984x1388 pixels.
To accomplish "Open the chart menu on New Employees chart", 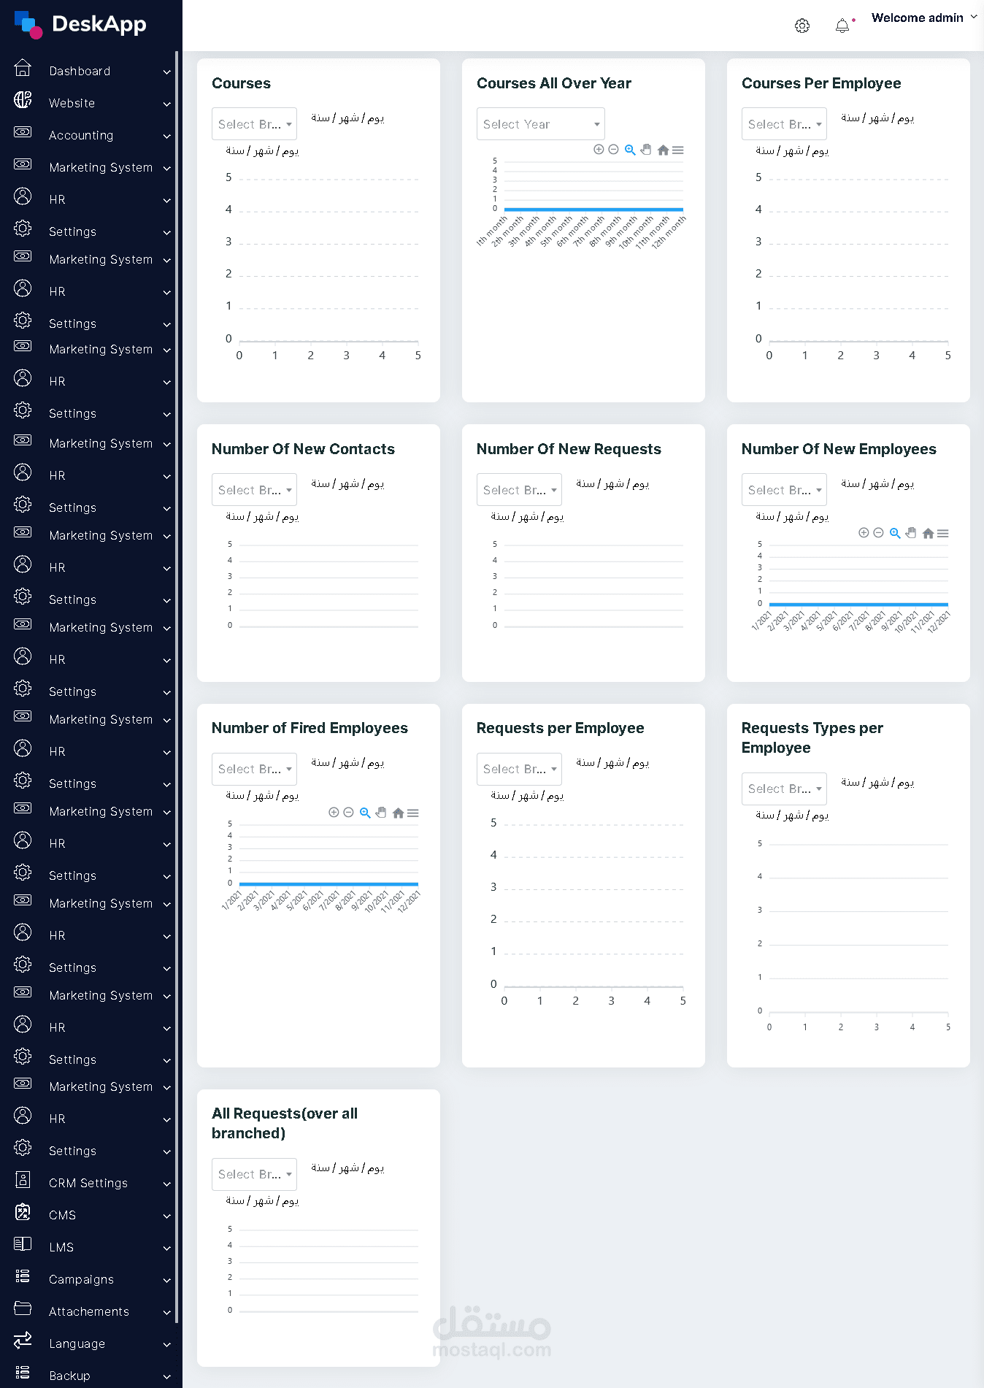I will tap(943, 533).
